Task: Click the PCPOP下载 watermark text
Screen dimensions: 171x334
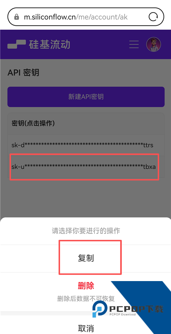Action: coord(136,309)
